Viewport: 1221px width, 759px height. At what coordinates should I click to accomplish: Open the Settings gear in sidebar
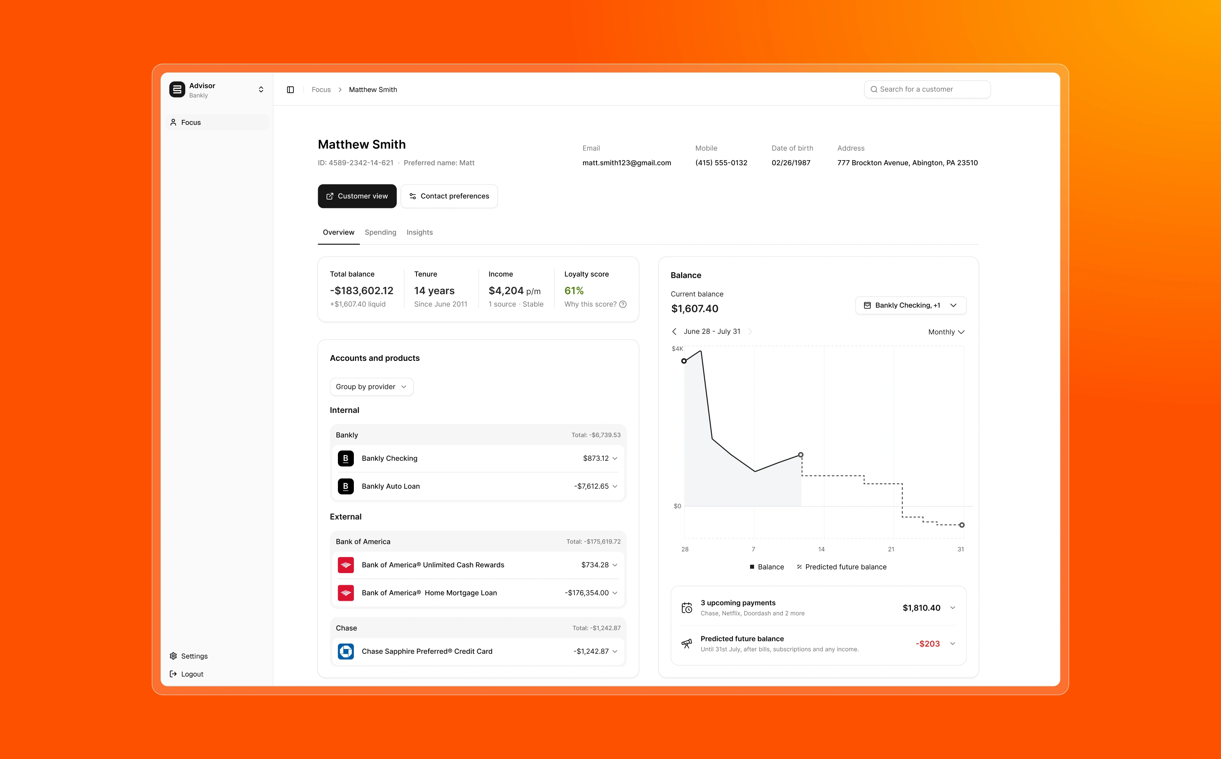coord(174,656)
